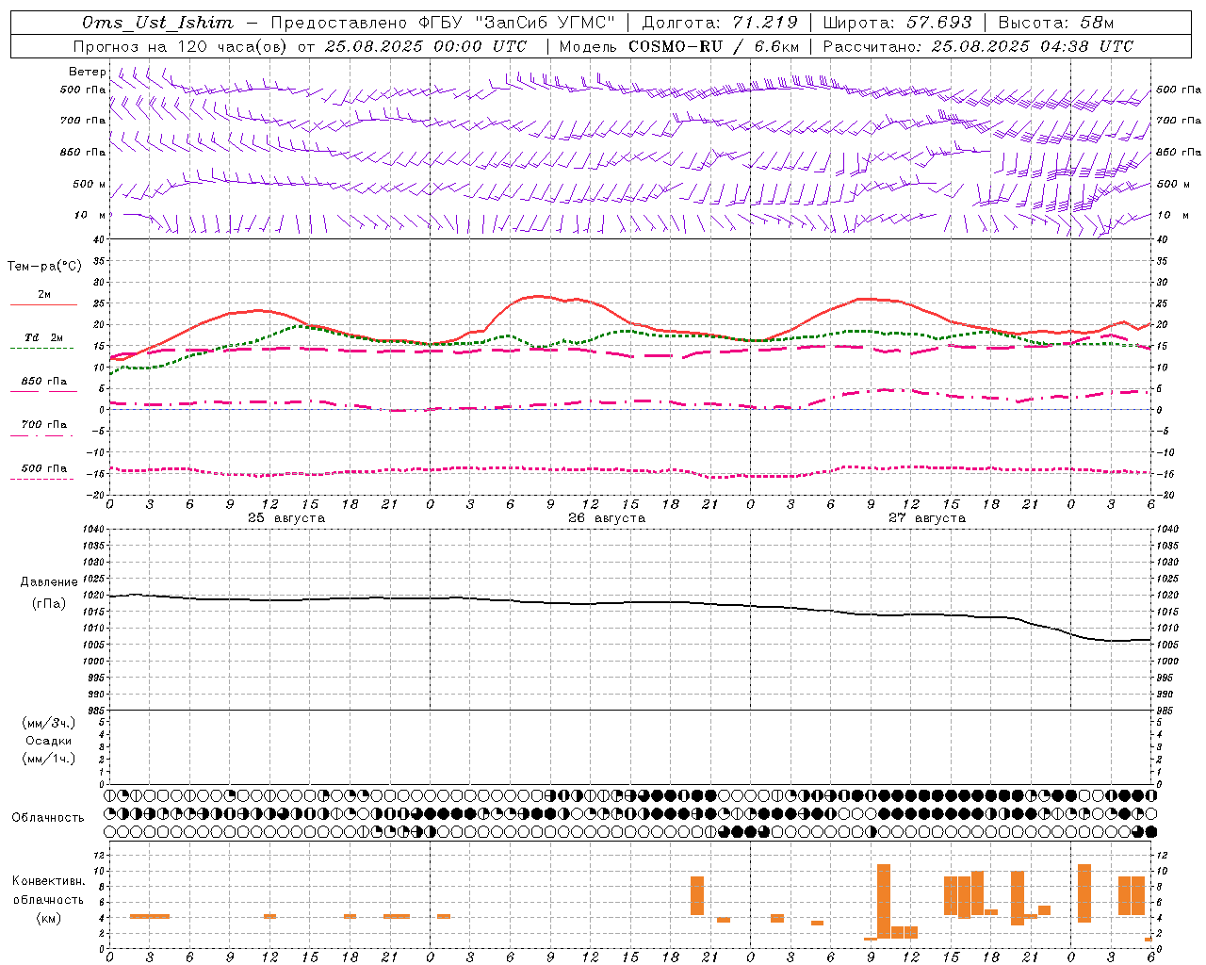Click the Td 2м dew point legend entry
This screenshot has width=1206, height=965.
pos(44,337)
